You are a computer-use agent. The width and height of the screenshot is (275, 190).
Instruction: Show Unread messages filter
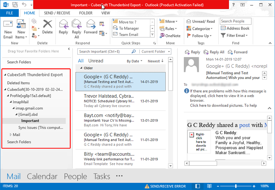[x=96, y=61]
